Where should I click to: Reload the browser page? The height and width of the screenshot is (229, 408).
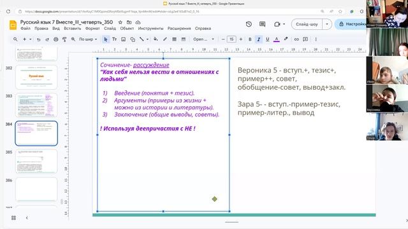[8, 11]
